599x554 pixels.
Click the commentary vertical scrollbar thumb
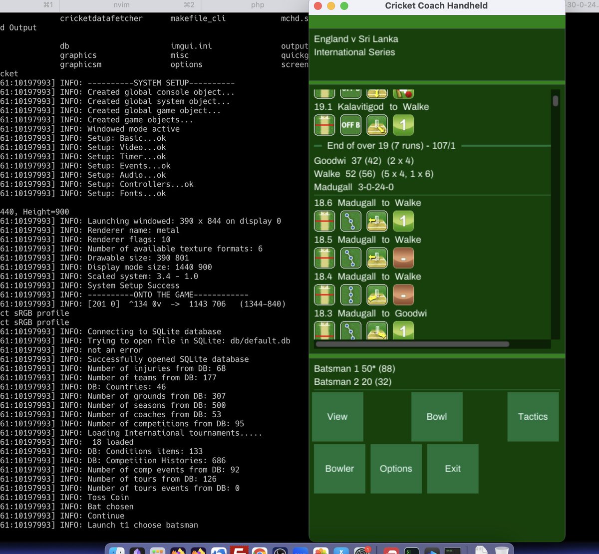coord(556,101)
